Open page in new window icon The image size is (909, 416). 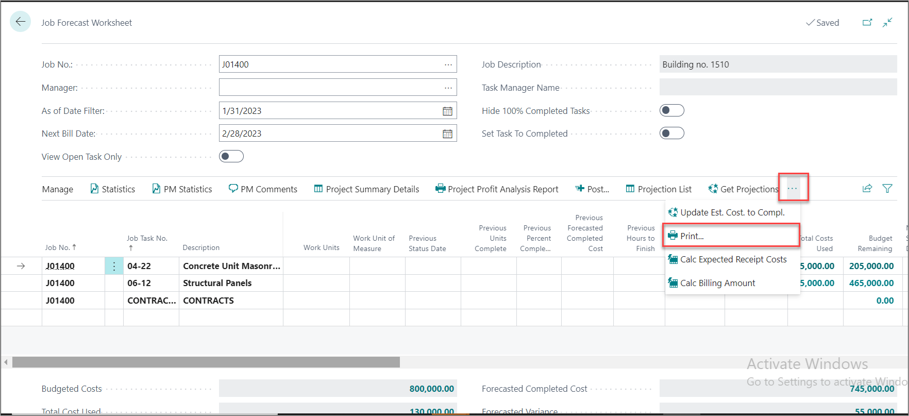point(867,23)
